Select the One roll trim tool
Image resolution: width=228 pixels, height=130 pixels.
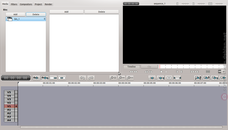[x=53, y=78]
